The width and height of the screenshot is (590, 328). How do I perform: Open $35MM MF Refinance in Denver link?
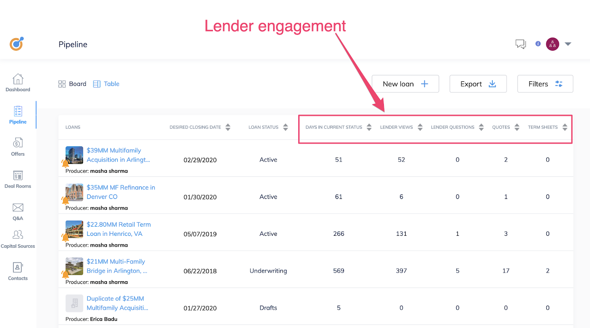coord(121,192)
